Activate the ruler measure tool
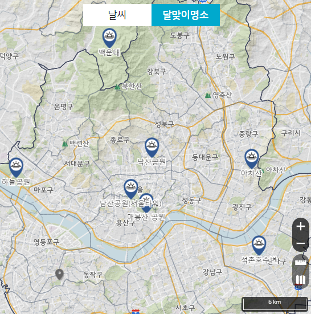The height and width of the screenshot is (314, 311). [x=301, y=262]
